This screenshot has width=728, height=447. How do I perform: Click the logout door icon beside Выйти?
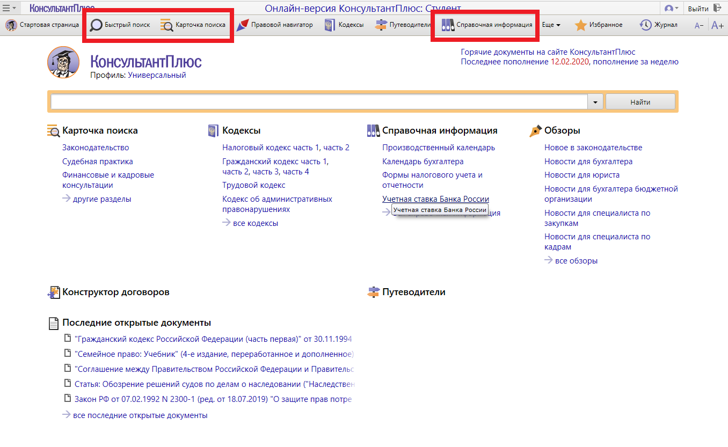click(717, 8)
